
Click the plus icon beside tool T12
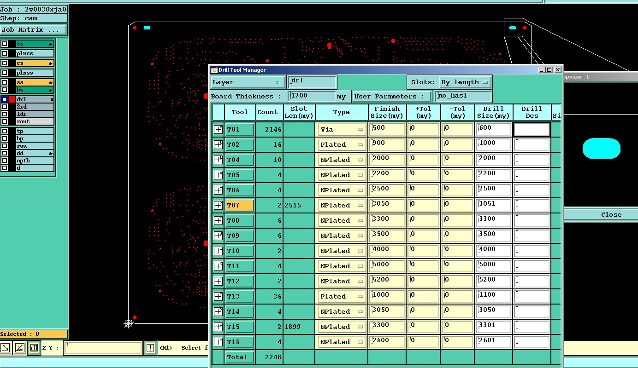coord(218,281)
